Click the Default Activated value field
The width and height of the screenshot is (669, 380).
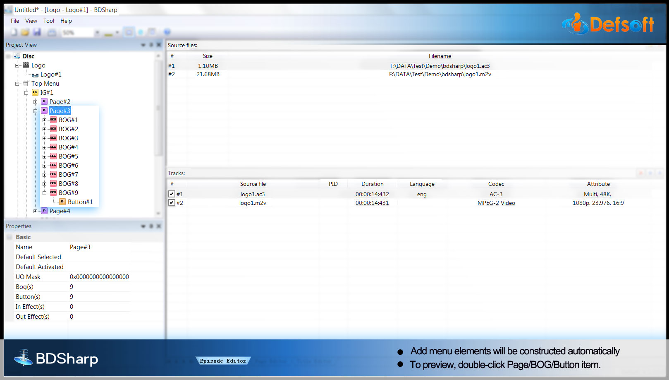[x=99, y=267]
